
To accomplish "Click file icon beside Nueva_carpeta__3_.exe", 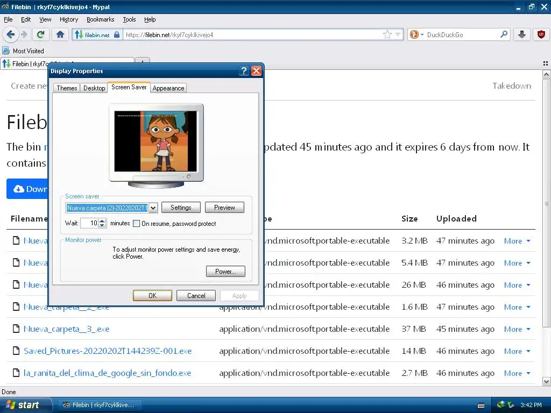I will click(16, 329).
